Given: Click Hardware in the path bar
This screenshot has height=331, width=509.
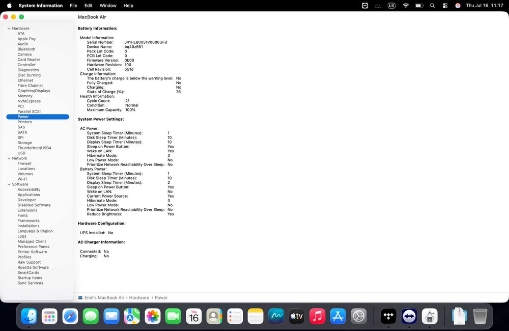Looking at the screenshot, I should 139,297.
